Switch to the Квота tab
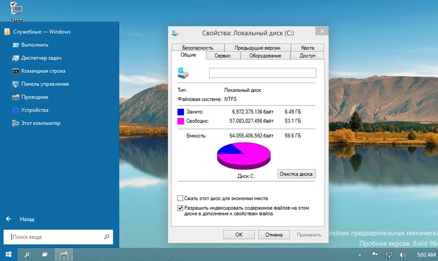 308,48
